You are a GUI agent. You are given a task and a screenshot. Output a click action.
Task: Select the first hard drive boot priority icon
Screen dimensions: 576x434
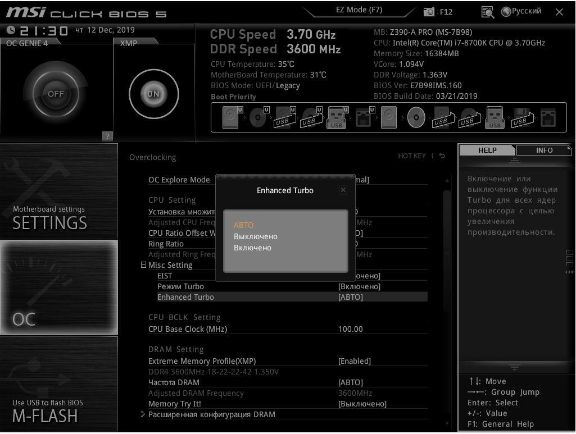231,118
